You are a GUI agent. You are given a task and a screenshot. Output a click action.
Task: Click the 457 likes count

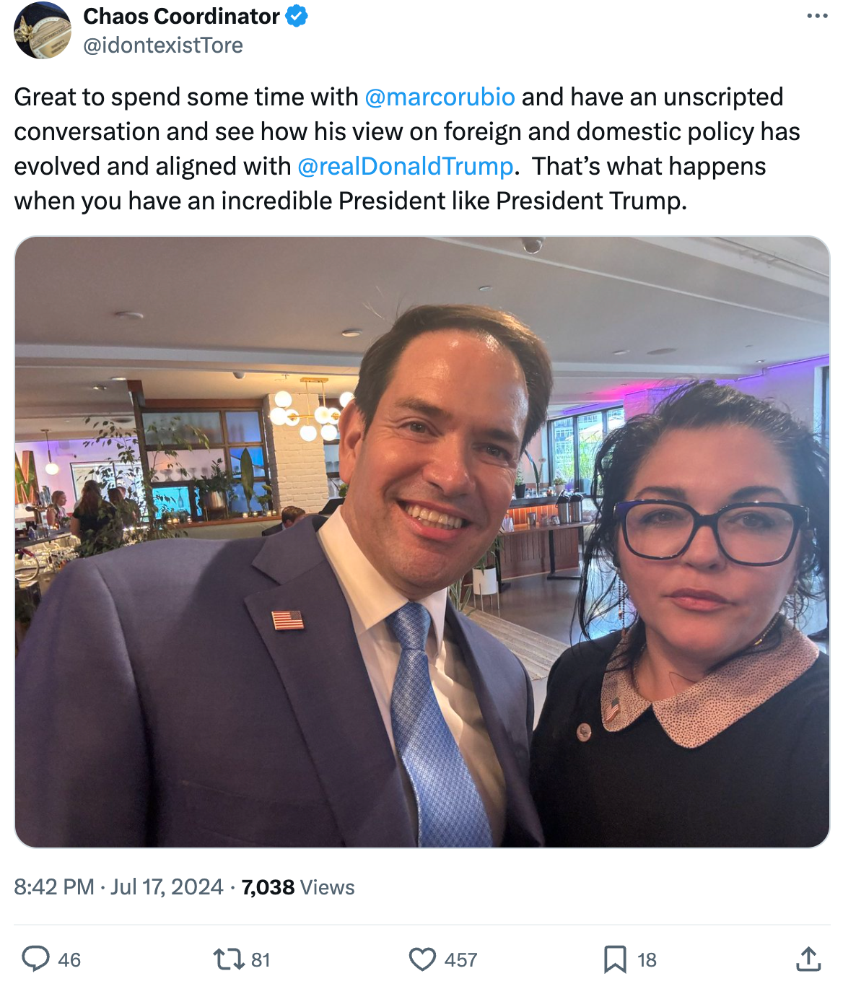[x=460, y=959]
